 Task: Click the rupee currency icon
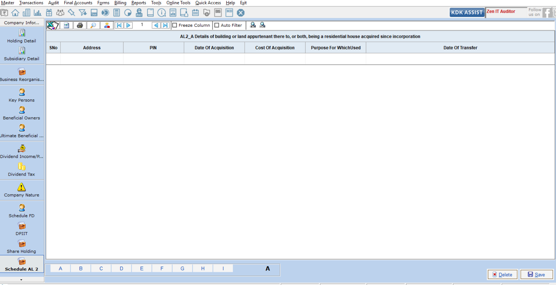(x=4, y=13)
